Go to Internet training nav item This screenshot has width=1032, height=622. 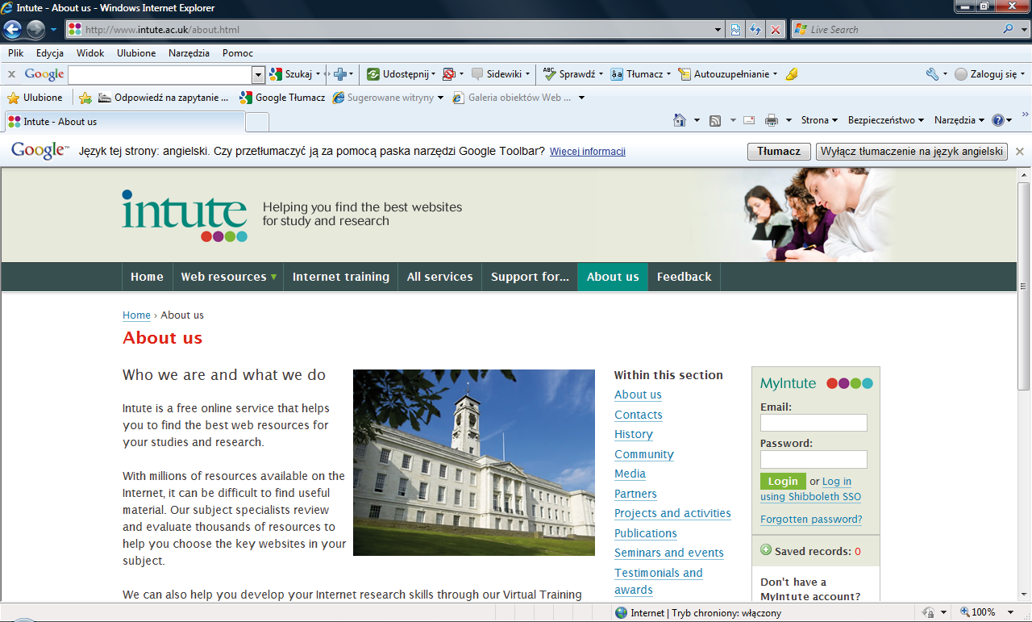341,277
